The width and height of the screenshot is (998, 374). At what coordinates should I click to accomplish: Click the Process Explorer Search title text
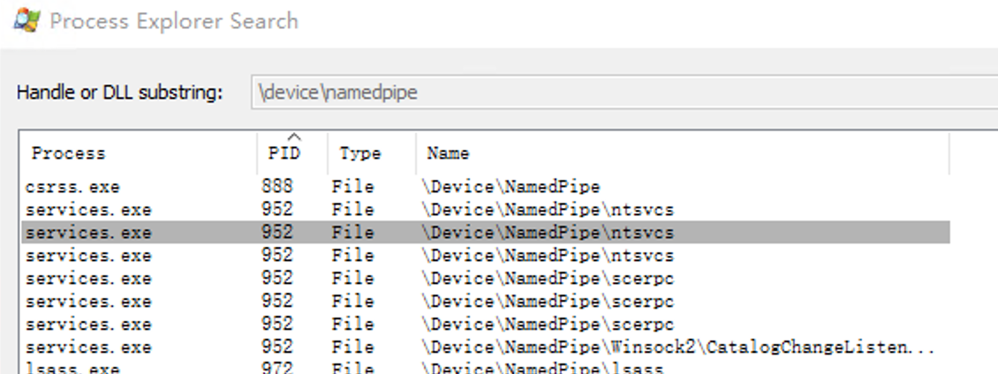[x=174, y=21]
